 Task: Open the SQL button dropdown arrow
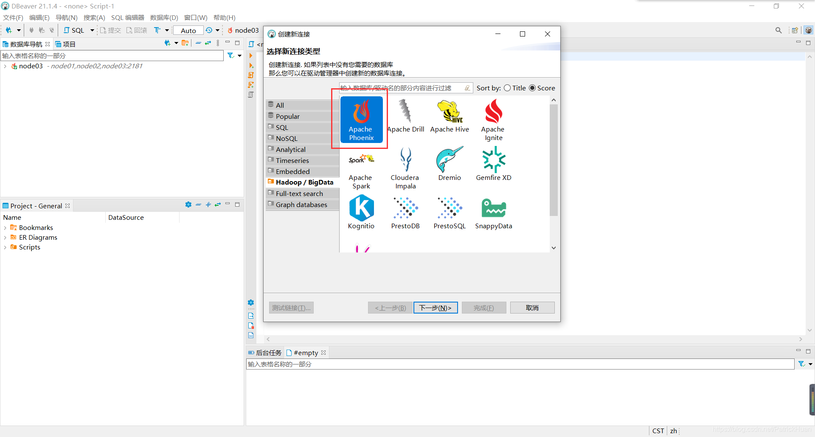(92, 30)
